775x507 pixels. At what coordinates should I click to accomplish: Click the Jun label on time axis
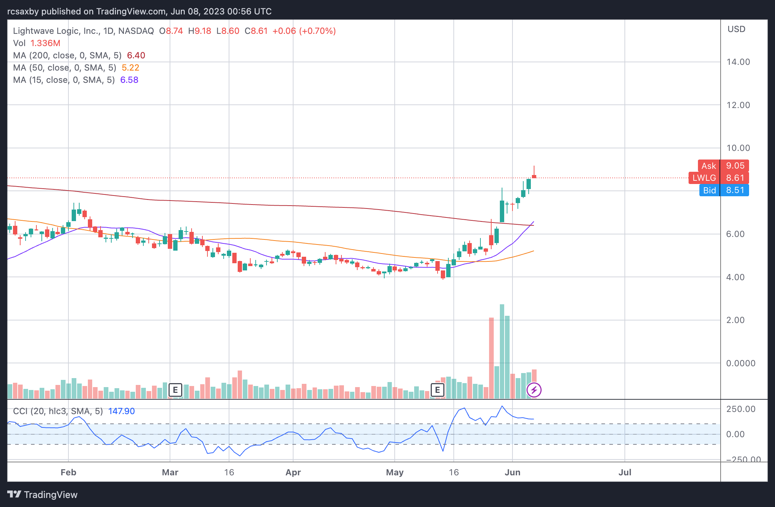[512, 472]
